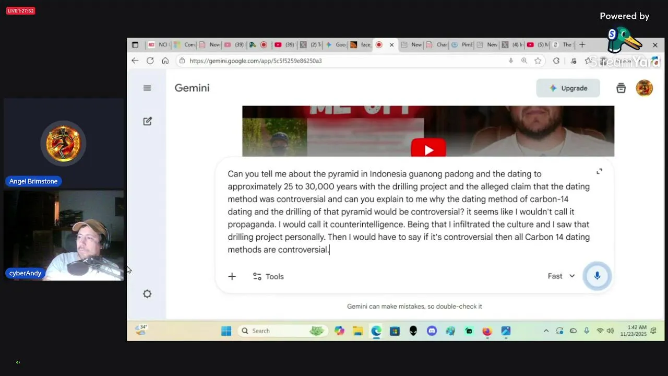Use voice search icon in address bar

click(511, 61)
